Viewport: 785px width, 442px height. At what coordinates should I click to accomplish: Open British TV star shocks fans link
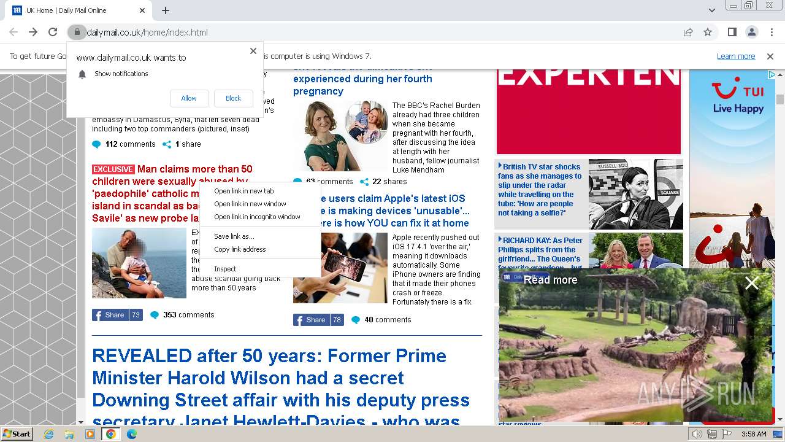coord(540,190)
